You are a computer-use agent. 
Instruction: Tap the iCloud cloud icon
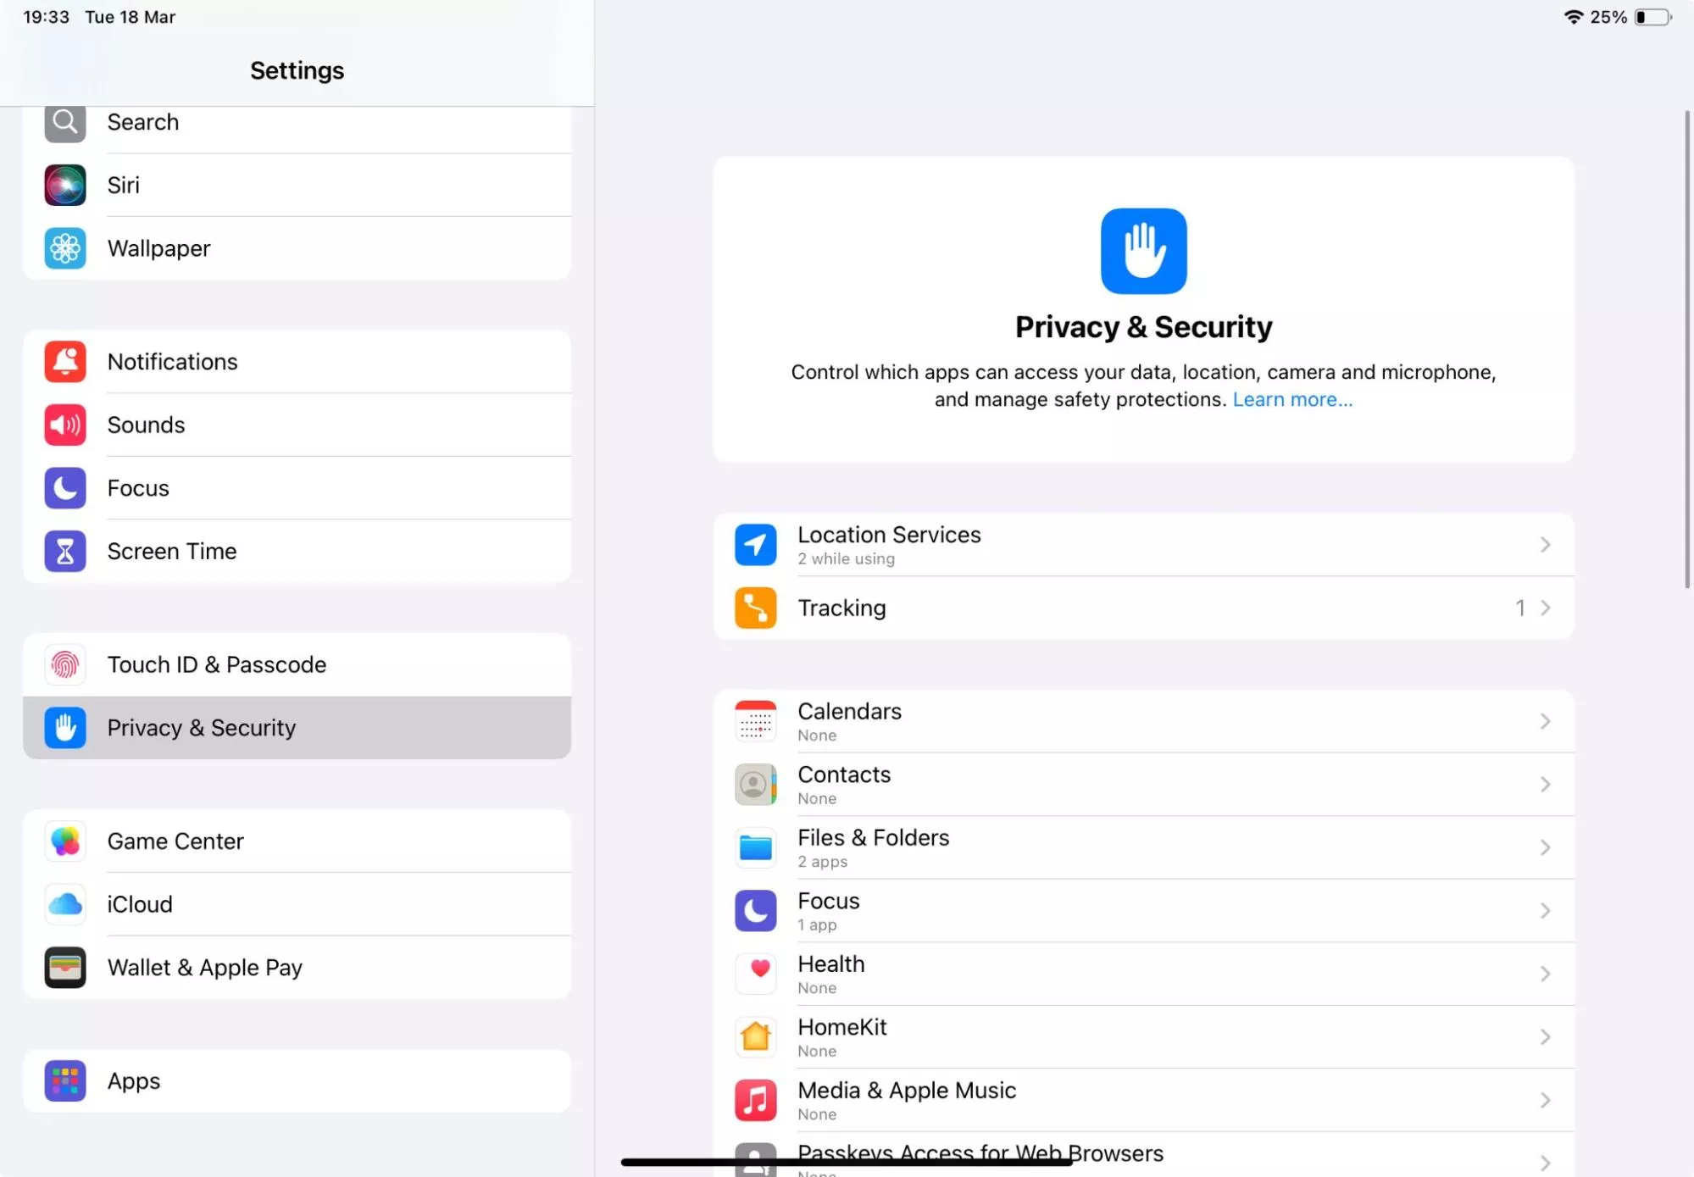[65, 905]
